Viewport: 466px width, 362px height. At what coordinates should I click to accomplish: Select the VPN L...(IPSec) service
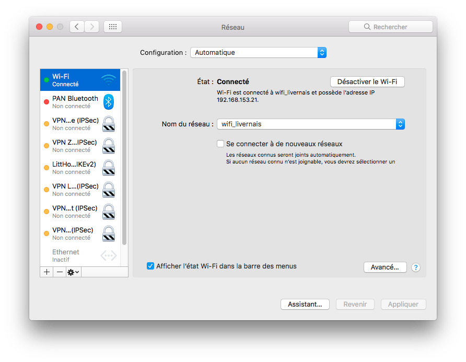tap(80, 190)
